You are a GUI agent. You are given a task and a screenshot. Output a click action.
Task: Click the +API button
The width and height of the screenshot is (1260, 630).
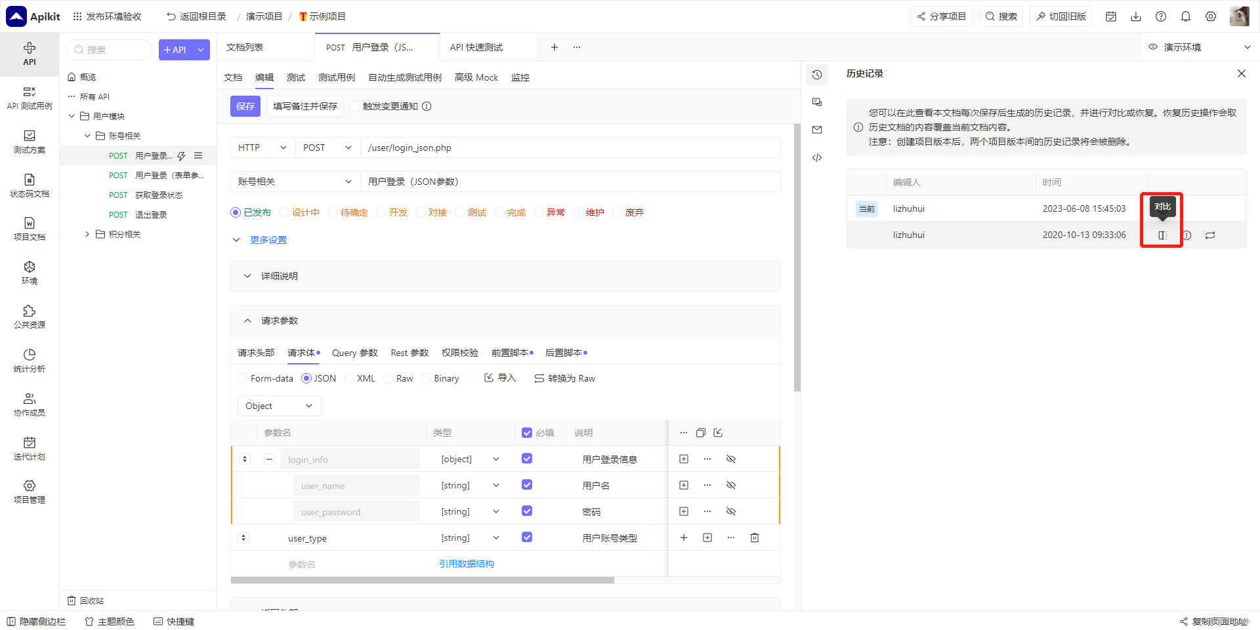click(175, 50)
